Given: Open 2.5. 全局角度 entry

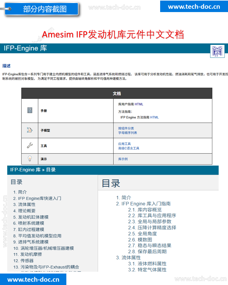Looking at the screenshot, I should [143, 234].
